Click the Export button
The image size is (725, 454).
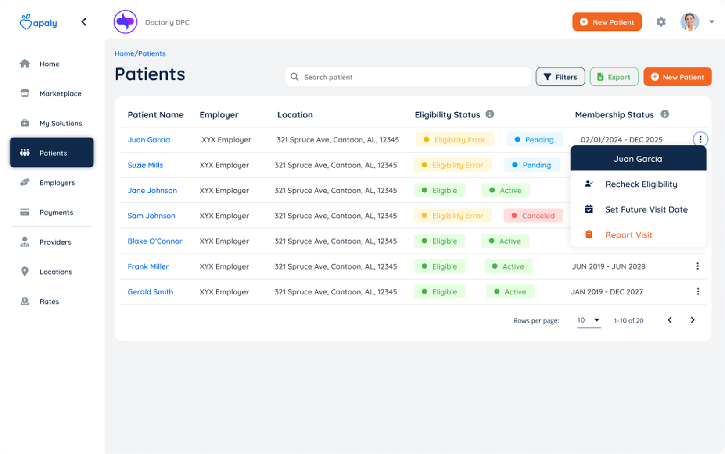click(614, 77)
